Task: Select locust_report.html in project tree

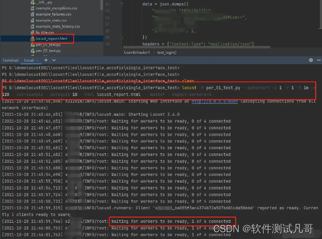Action: (x=51, y=39)
